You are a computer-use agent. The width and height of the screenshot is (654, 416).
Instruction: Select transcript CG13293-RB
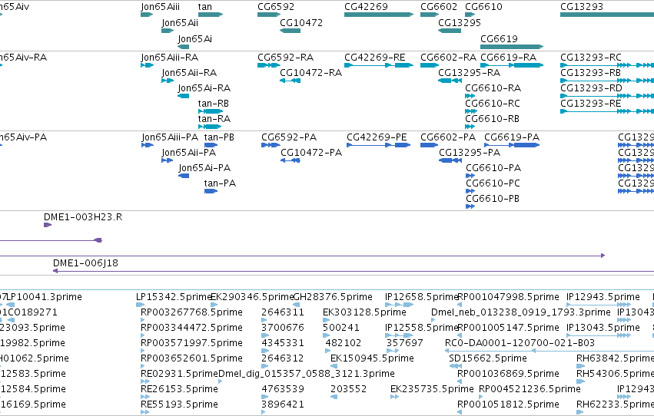(590, 72)
